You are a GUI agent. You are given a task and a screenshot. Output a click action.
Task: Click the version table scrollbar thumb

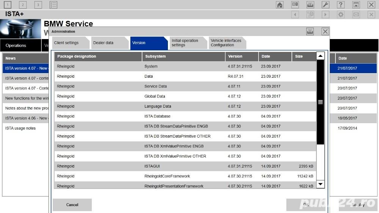(x=320, y=102)
